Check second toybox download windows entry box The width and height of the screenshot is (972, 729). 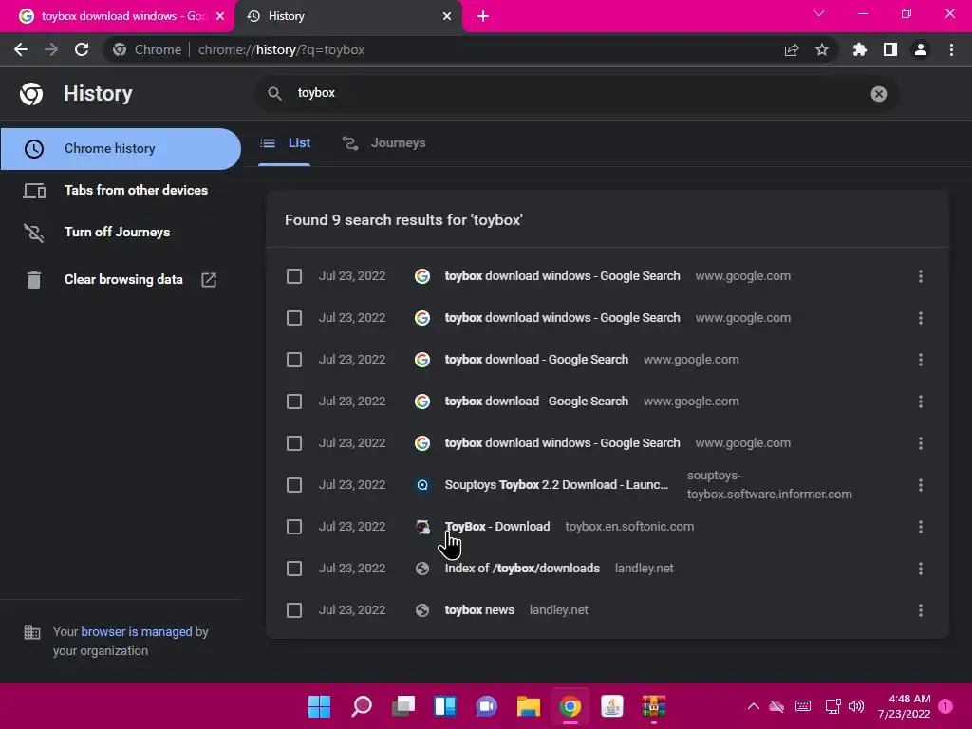point(294,318)
